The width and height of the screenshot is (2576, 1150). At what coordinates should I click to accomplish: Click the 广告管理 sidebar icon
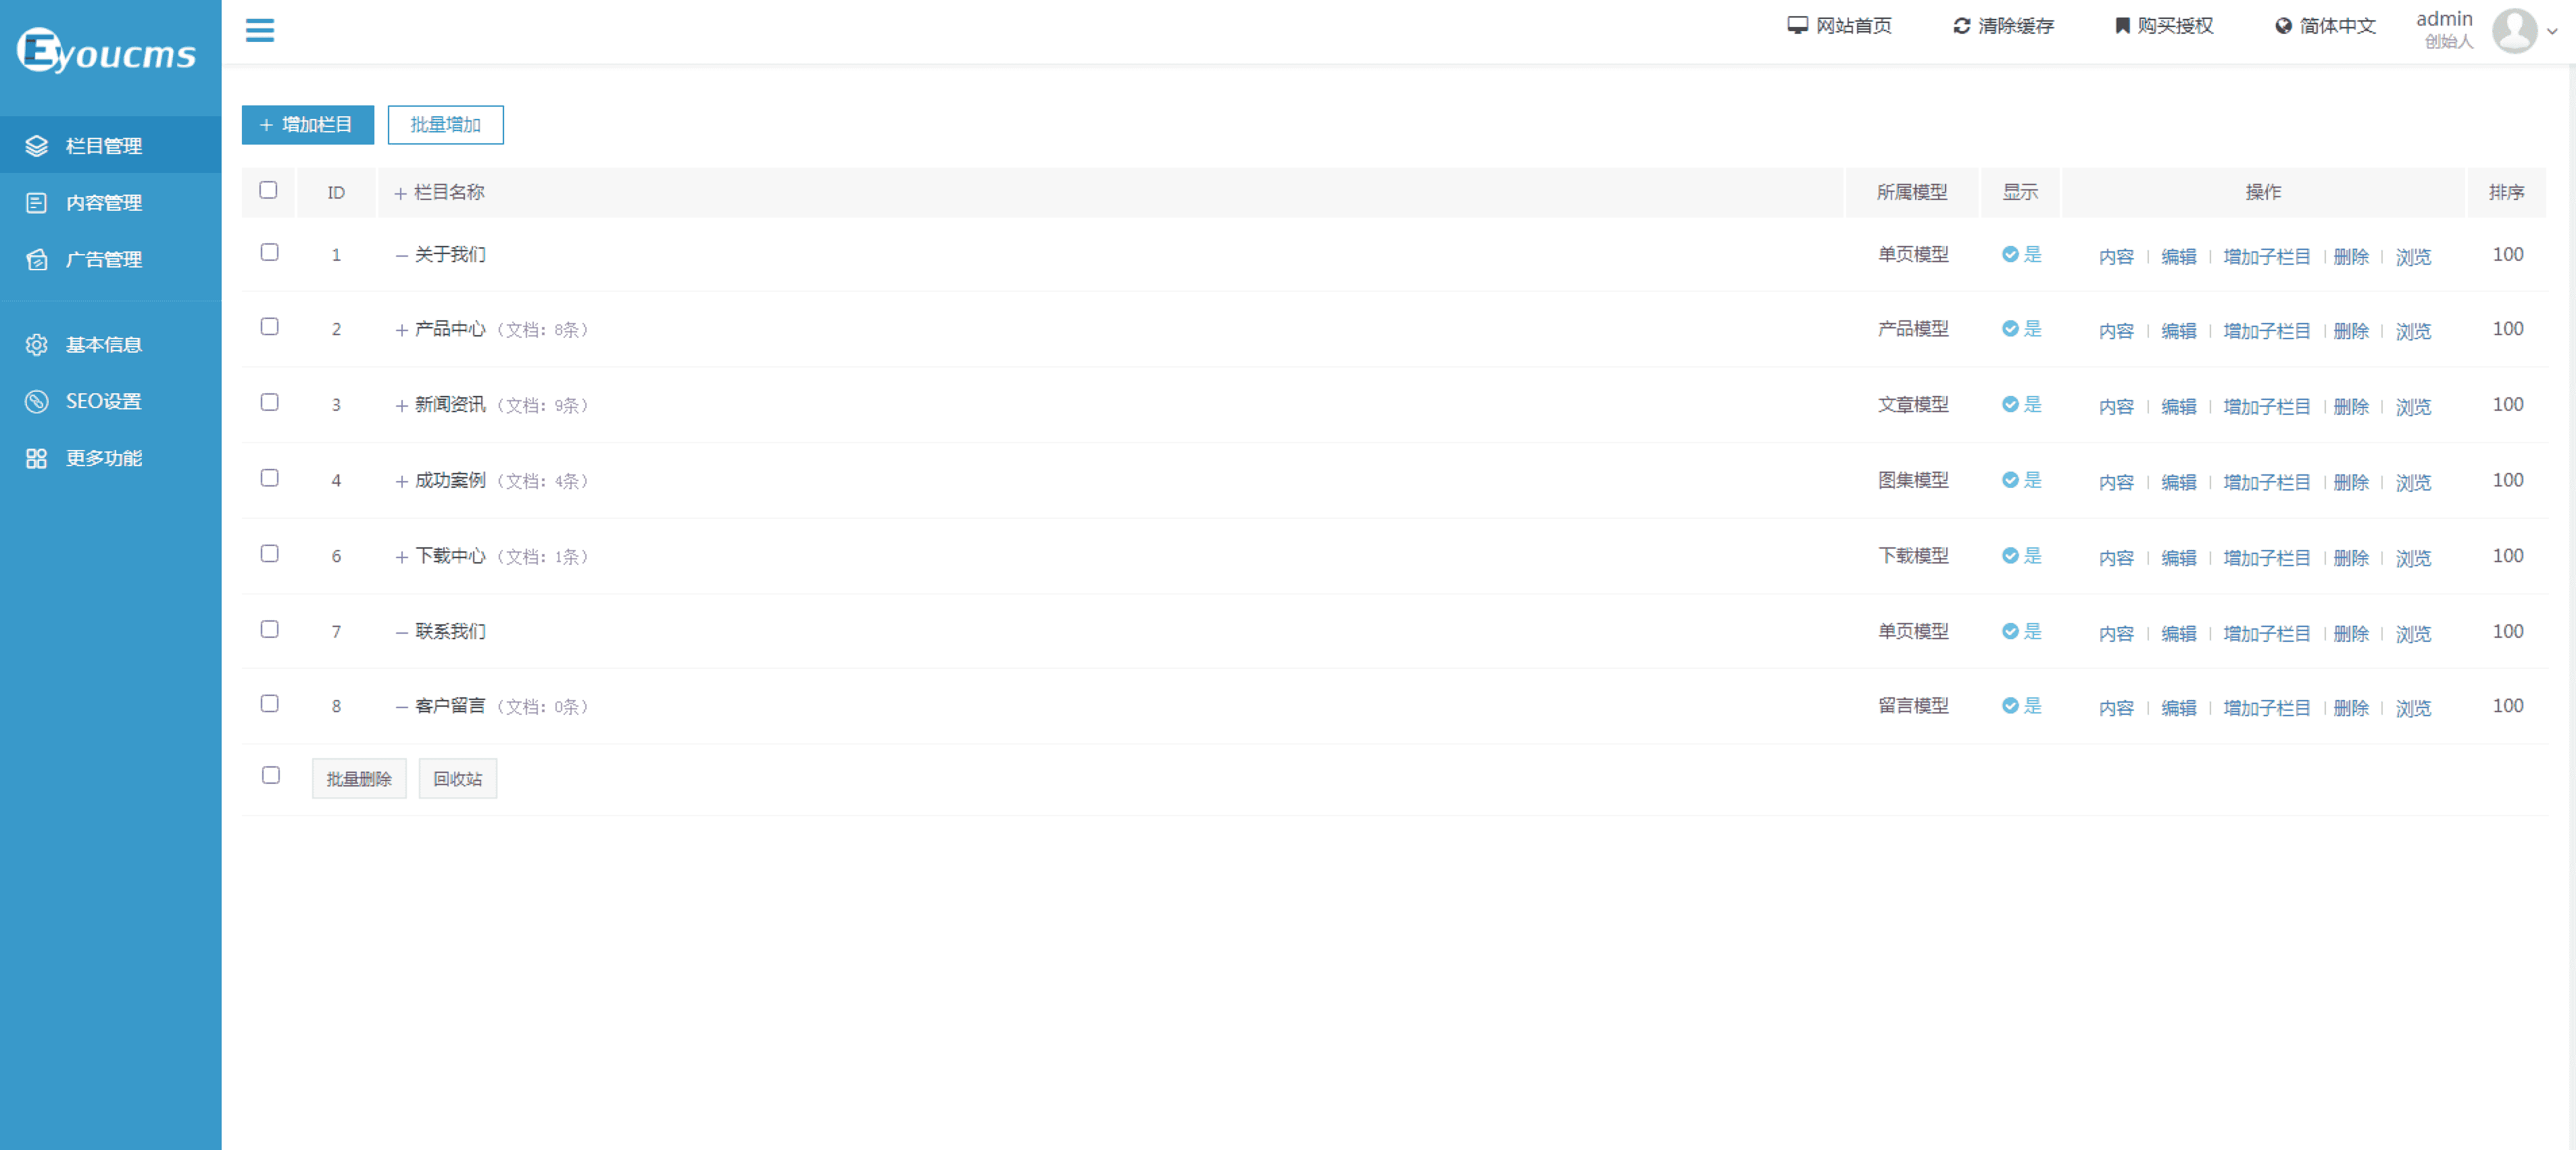[37, 260]
